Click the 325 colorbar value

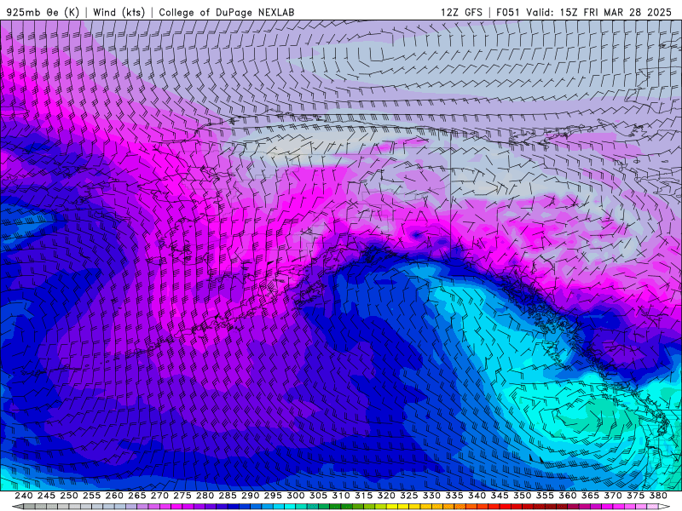click(x=409, y=496)
